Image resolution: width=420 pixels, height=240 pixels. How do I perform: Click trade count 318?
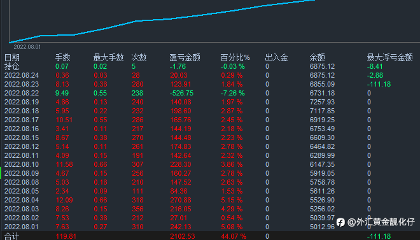click(137, 200)
